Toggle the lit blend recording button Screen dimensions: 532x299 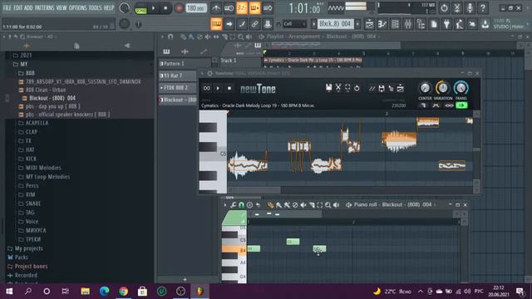(255, 8)
